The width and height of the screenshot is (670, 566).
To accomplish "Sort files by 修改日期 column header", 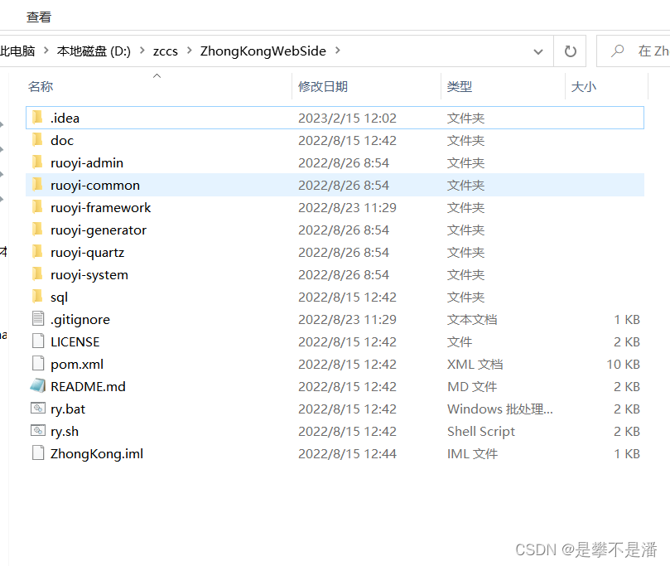I will 323,86.
